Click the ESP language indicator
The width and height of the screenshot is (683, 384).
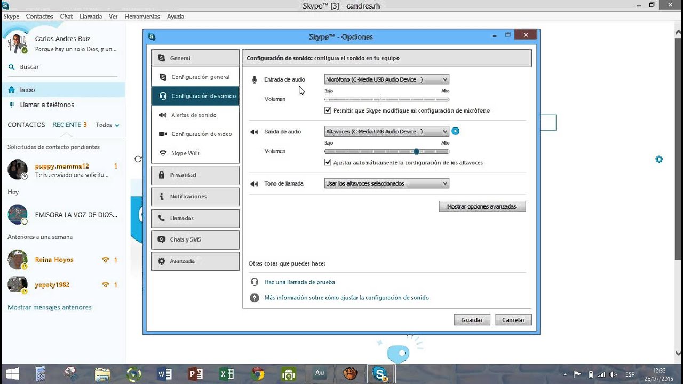[630, 374]
